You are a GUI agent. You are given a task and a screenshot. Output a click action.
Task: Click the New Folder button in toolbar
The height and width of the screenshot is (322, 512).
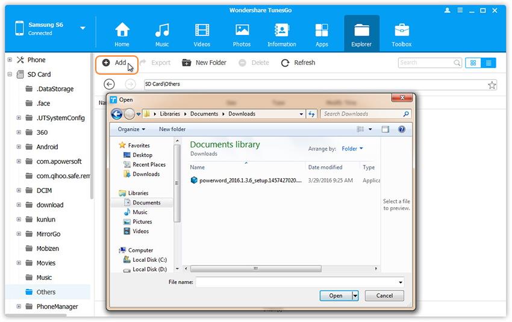tap(204, 63)
